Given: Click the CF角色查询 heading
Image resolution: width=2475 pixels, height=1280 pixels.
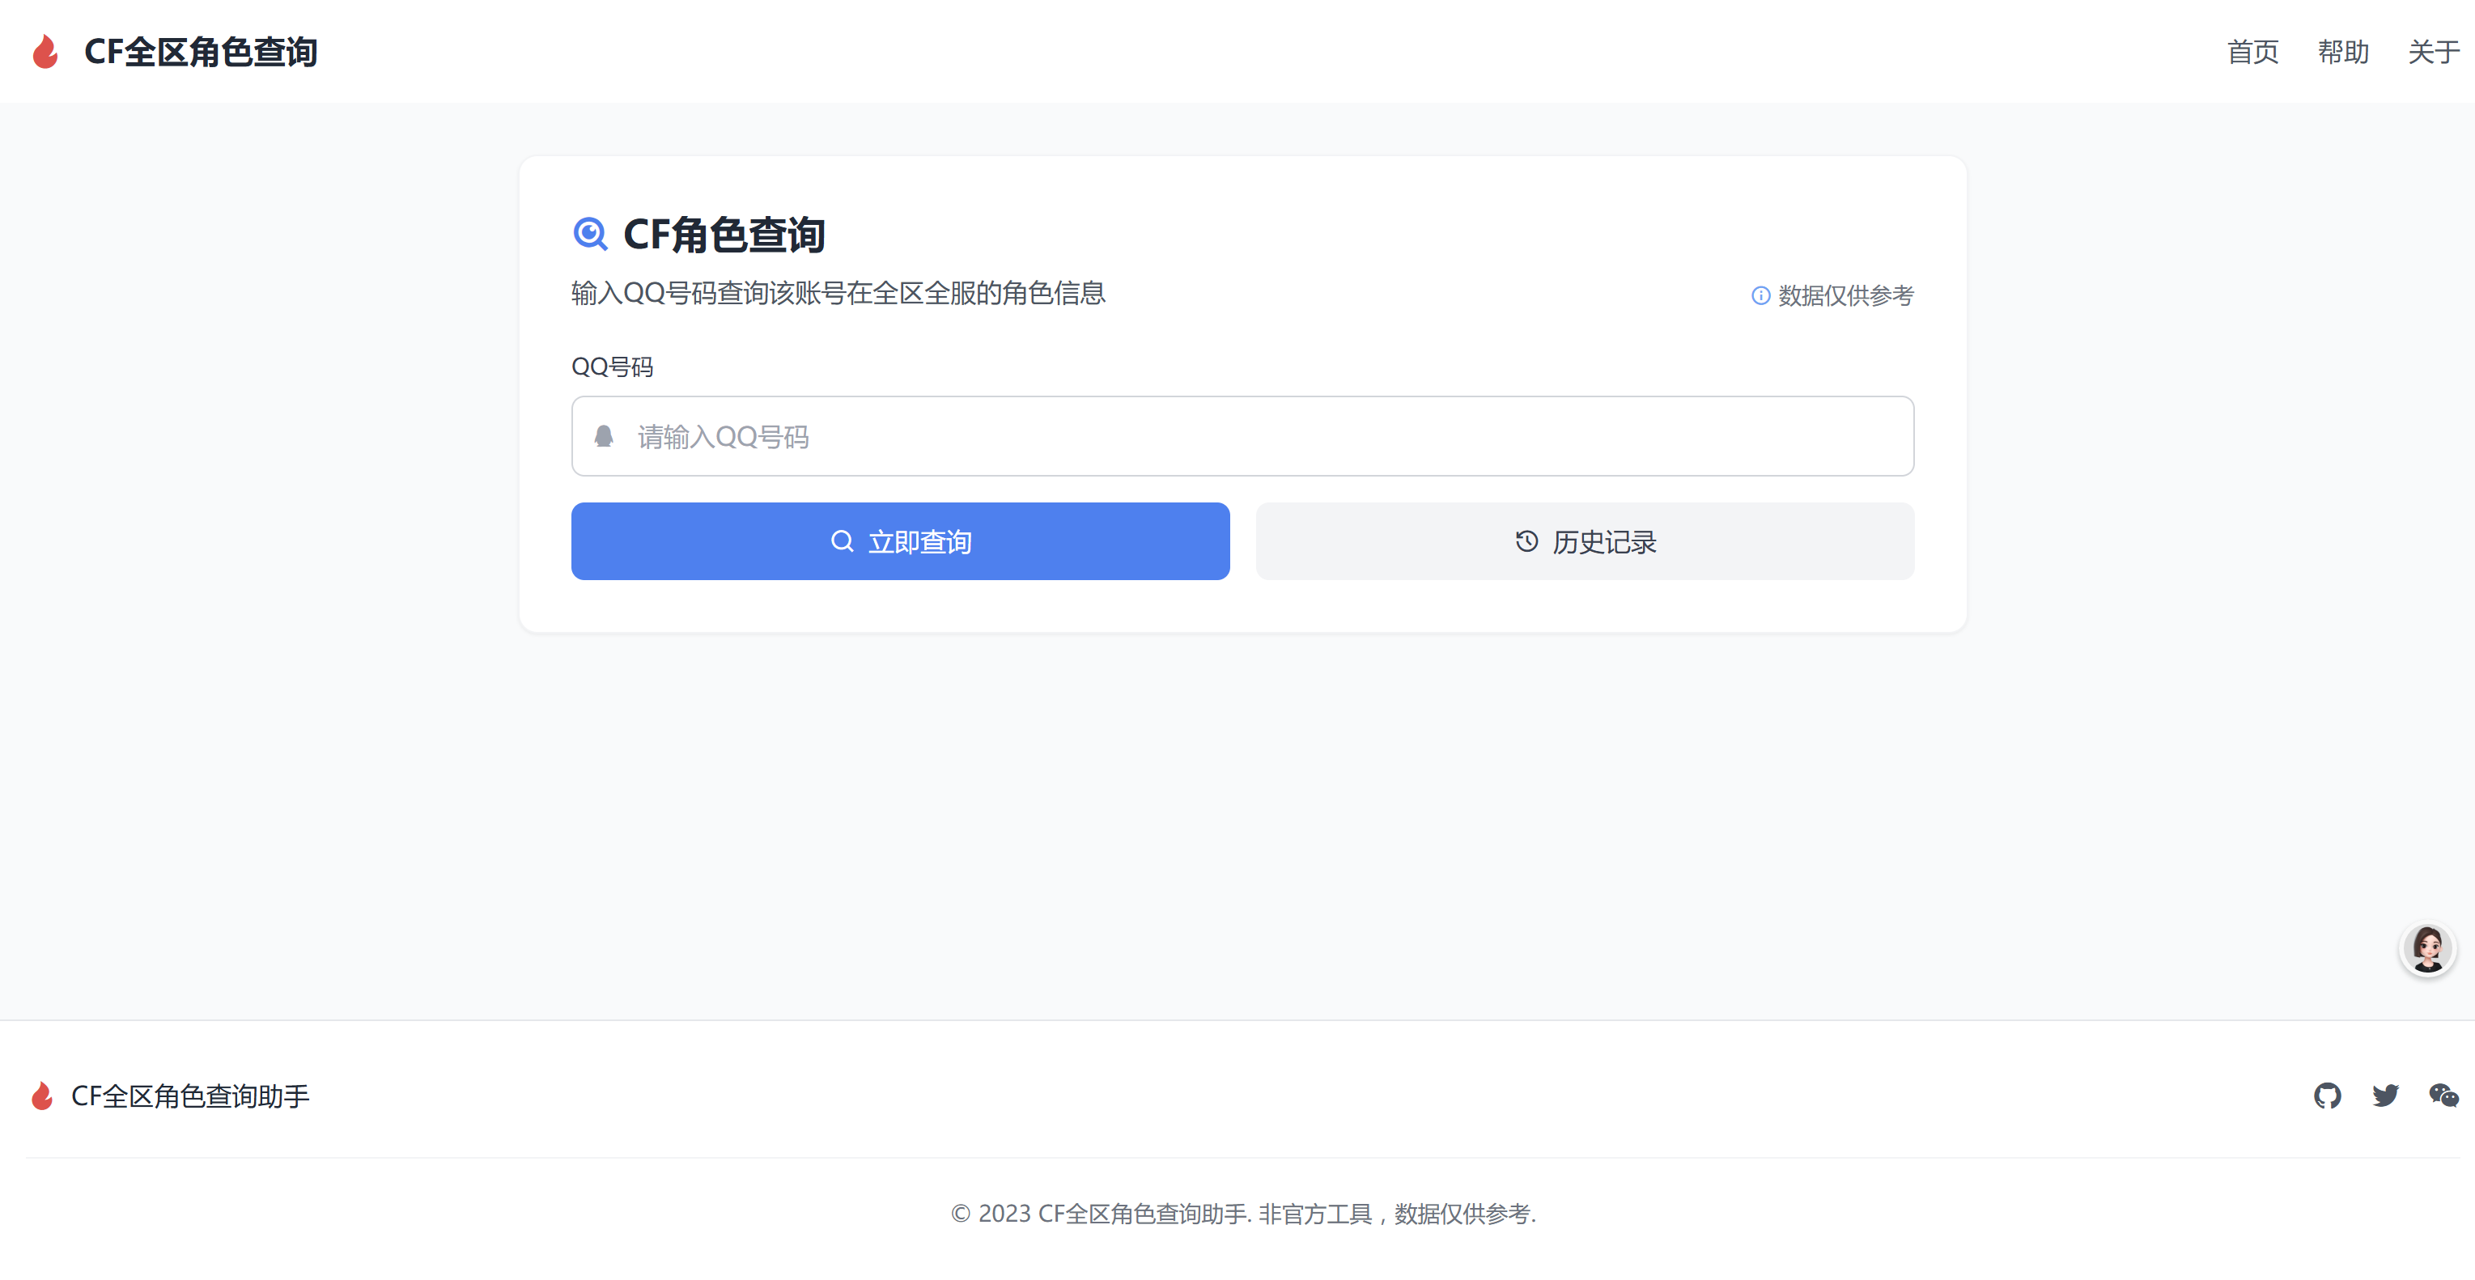Looking at the screenshot, I should pyautogui.click(x=724, y=235).
